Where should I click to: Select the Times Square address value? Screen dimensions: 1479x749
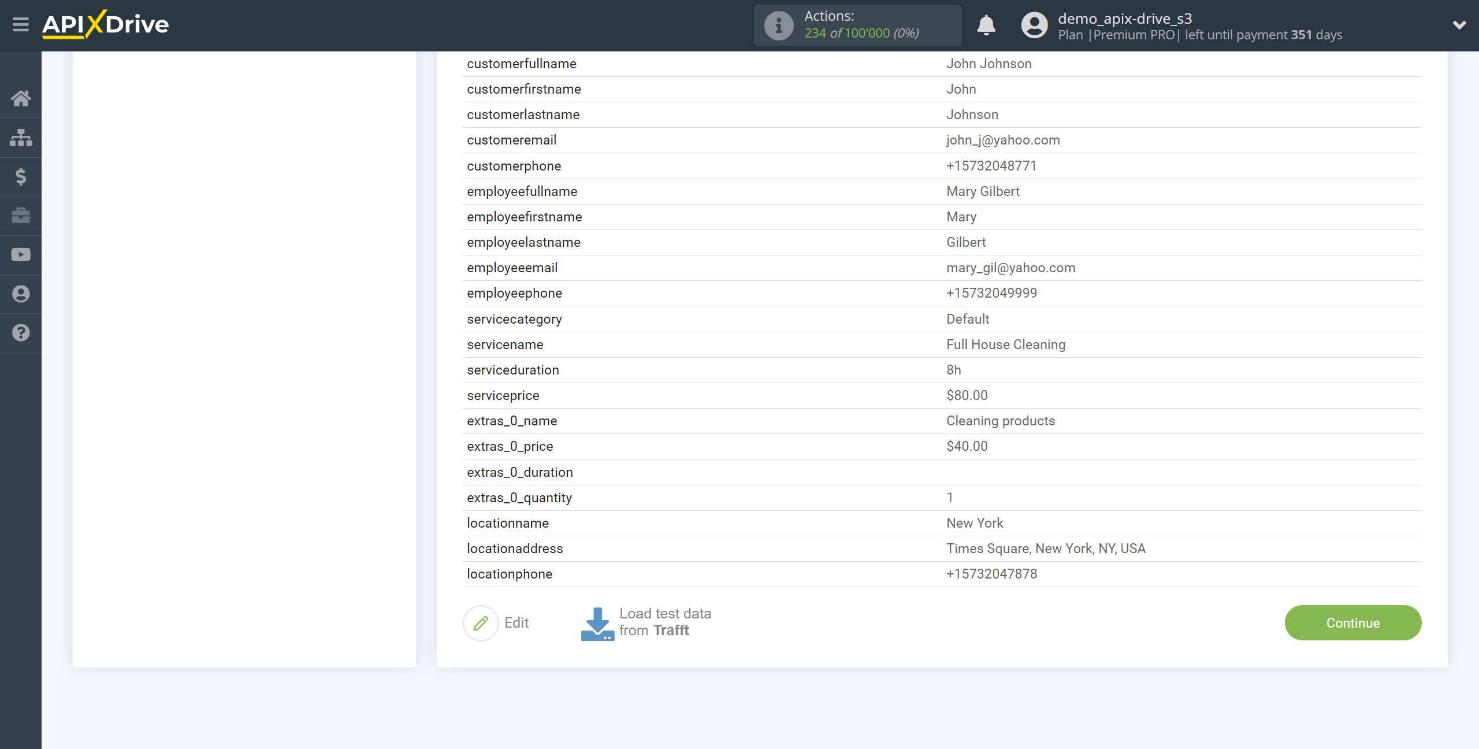coord(1046,549)
